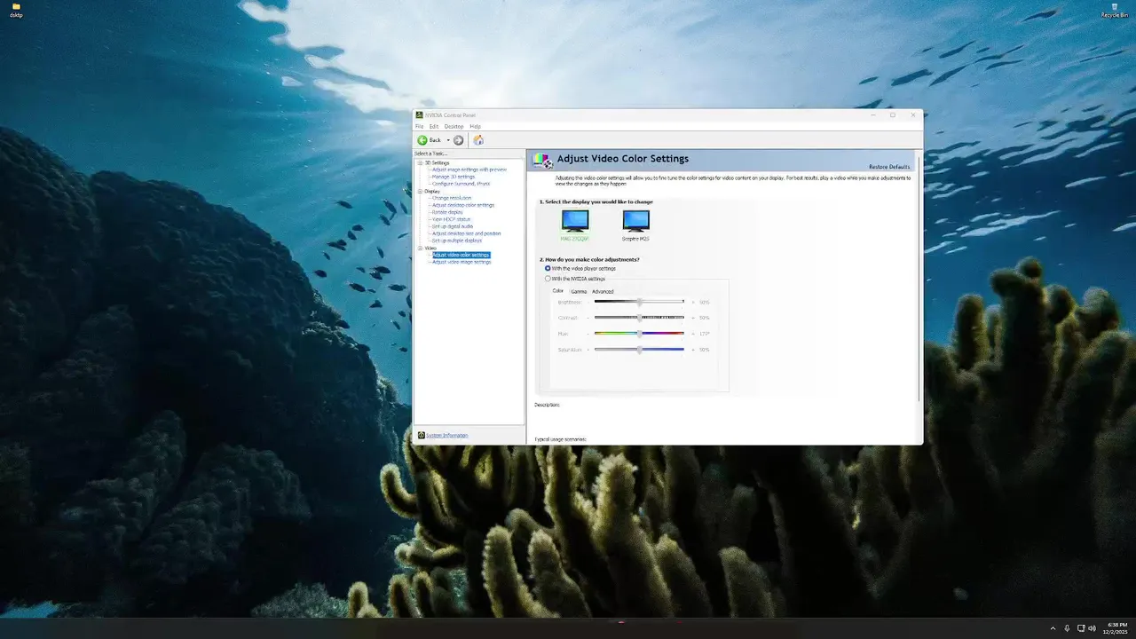1136x639 pixels.
Task: Click the Hue slider
Action: [639, 334]
